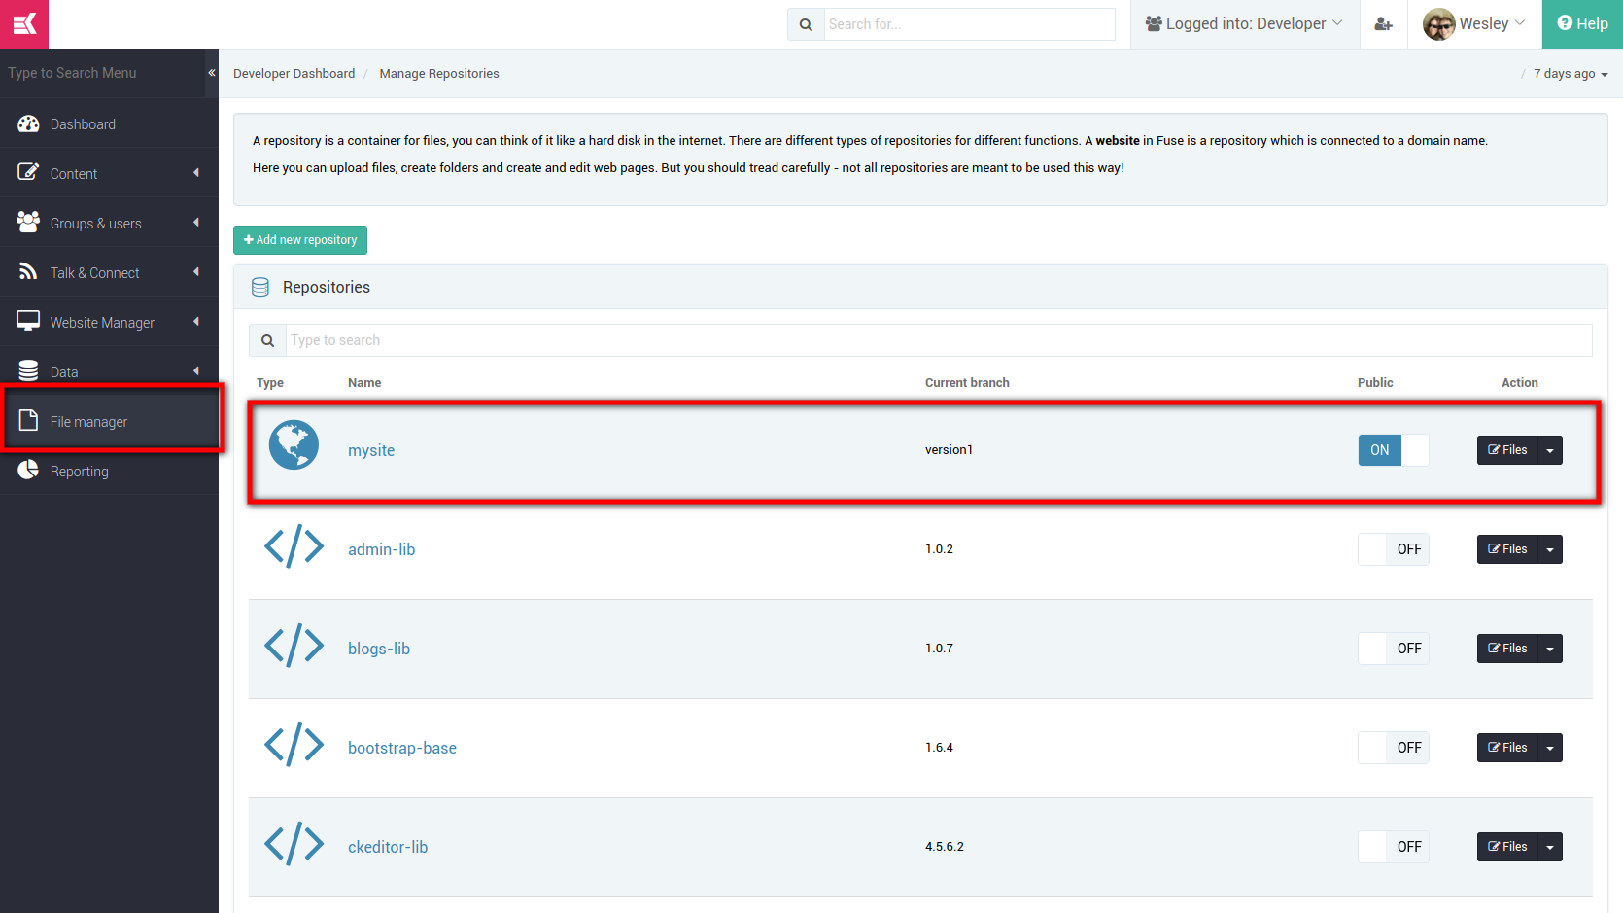The width and height of the screenshot is (1623, 913).
Task: Click Wesley's avatar picture
Action: (x=1438, y=24)
